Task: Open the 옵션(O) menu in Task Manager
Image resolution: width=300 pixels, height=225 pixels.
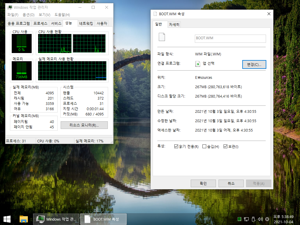Action: [x=28, y=15]
